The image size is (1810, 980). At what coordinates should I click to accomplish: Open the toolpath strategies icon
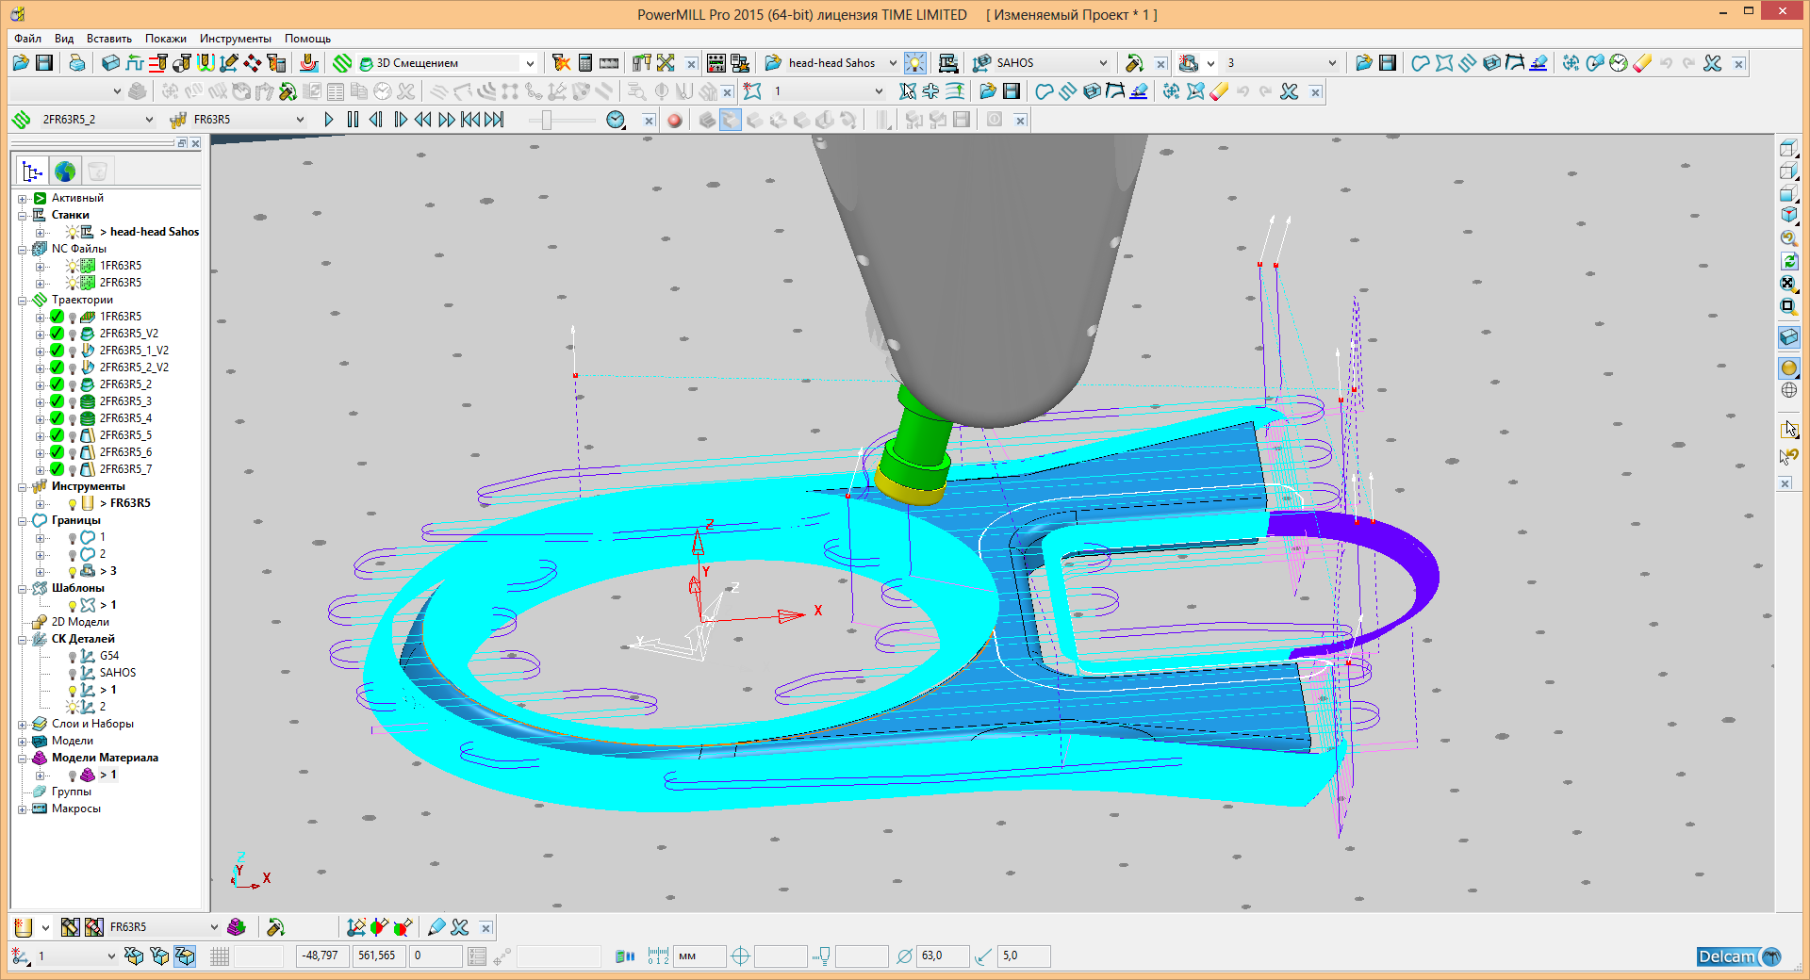pyautogui.click(x=342, y=63)
